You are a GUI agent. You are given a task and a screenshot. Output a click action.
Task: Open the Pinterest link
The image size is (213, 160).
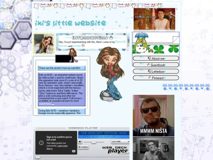click(156, 78)
